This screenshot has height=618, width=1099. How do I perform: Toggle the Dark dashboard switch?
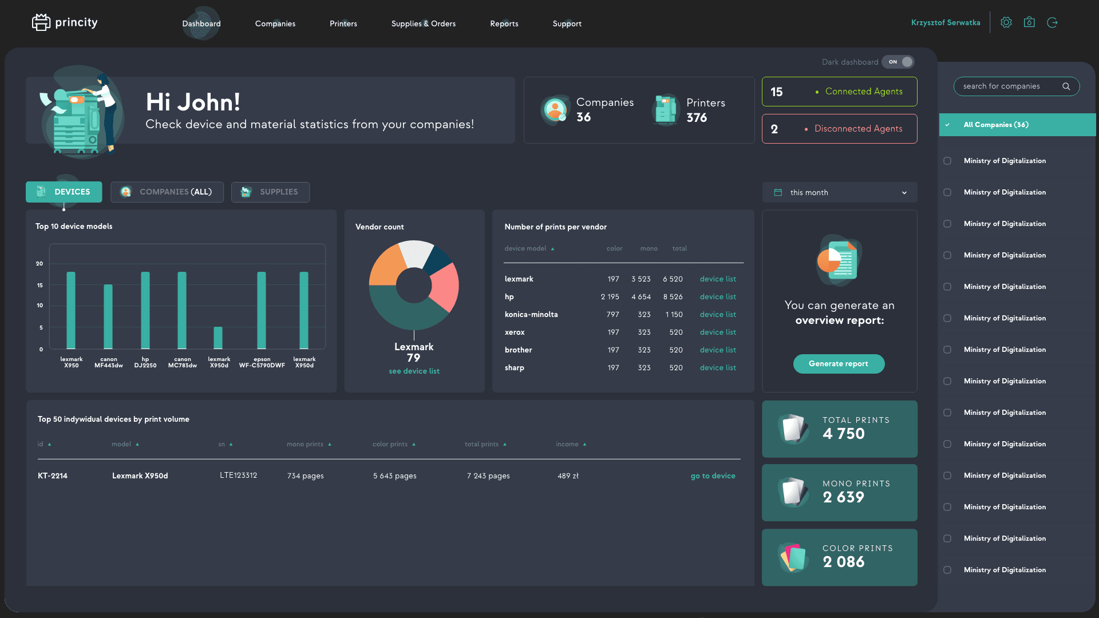point(898,62)
